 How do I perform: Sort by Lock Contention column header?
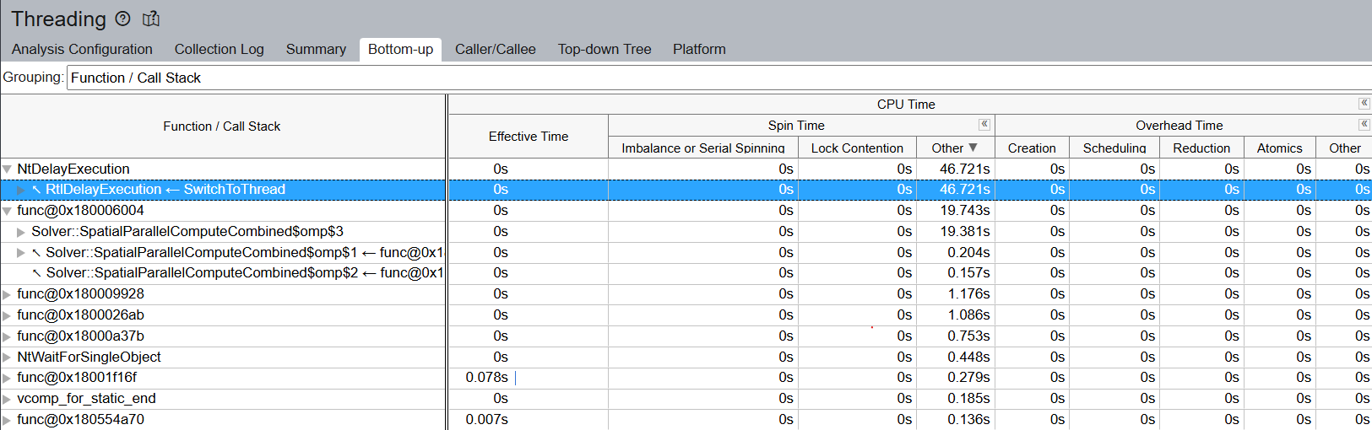coord(857,148)
